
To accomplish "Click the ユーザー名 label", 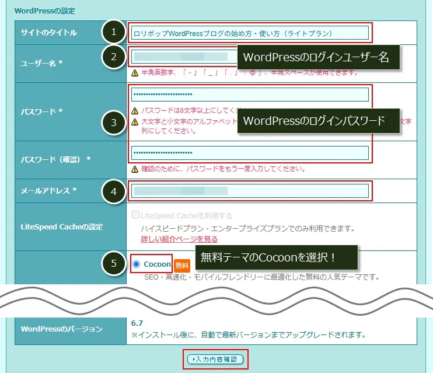I will point(41,63).
